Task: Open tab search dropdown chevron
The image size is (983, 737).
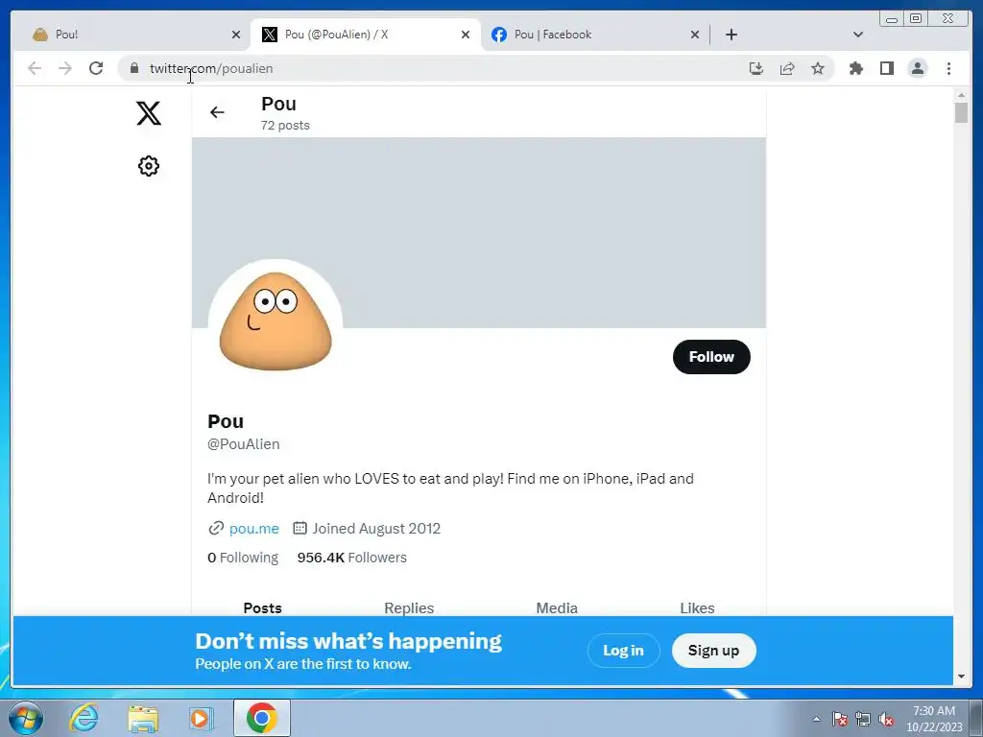Action: pos(857,35)
